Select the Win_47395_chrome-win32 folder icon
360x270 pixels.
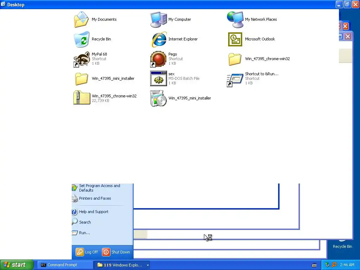tap(235, 59)
